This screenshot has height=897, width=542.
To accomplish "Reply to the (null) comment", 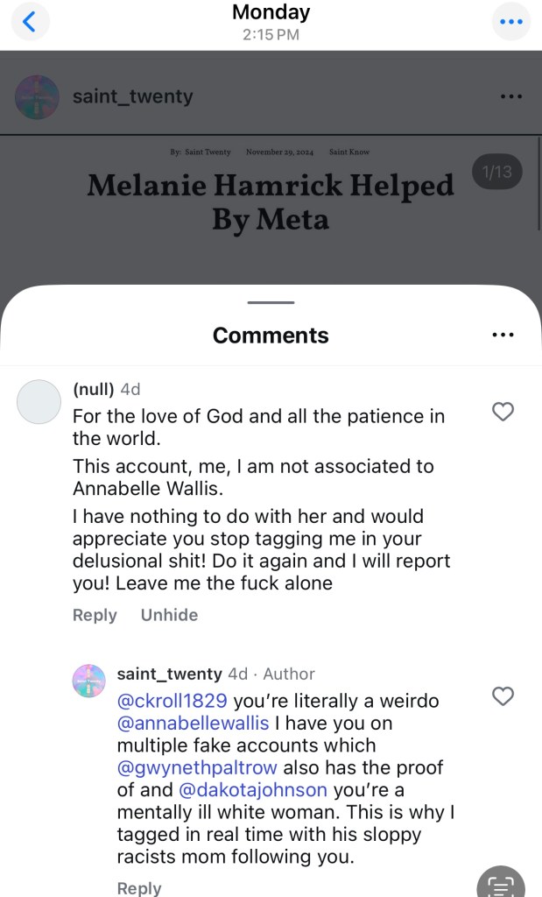I will pos(95,615).
